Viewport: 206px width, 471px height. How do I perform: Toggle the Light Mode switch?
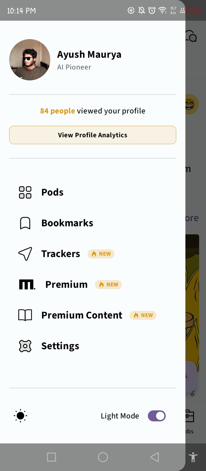[157, 416]
